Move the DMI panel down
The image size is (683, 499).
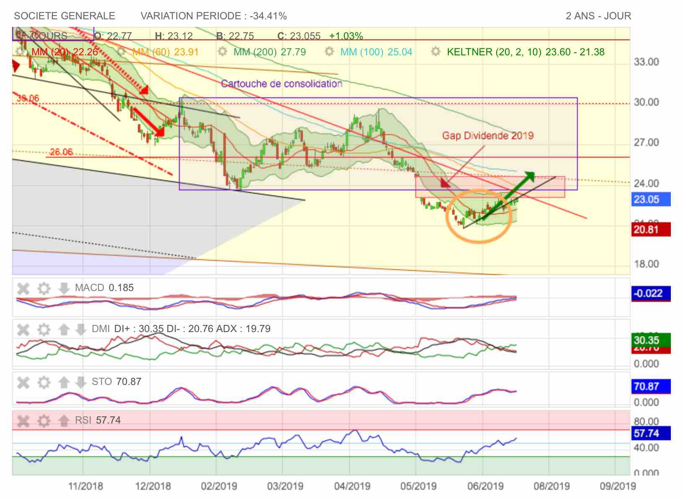point(81,330)
